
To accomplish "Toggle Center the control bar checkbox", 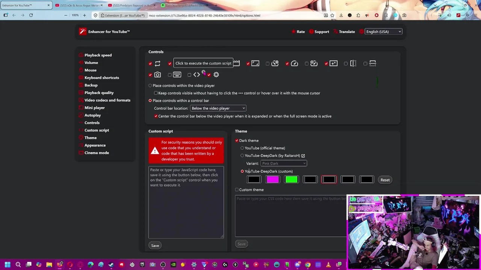I will tap(156, 116).
